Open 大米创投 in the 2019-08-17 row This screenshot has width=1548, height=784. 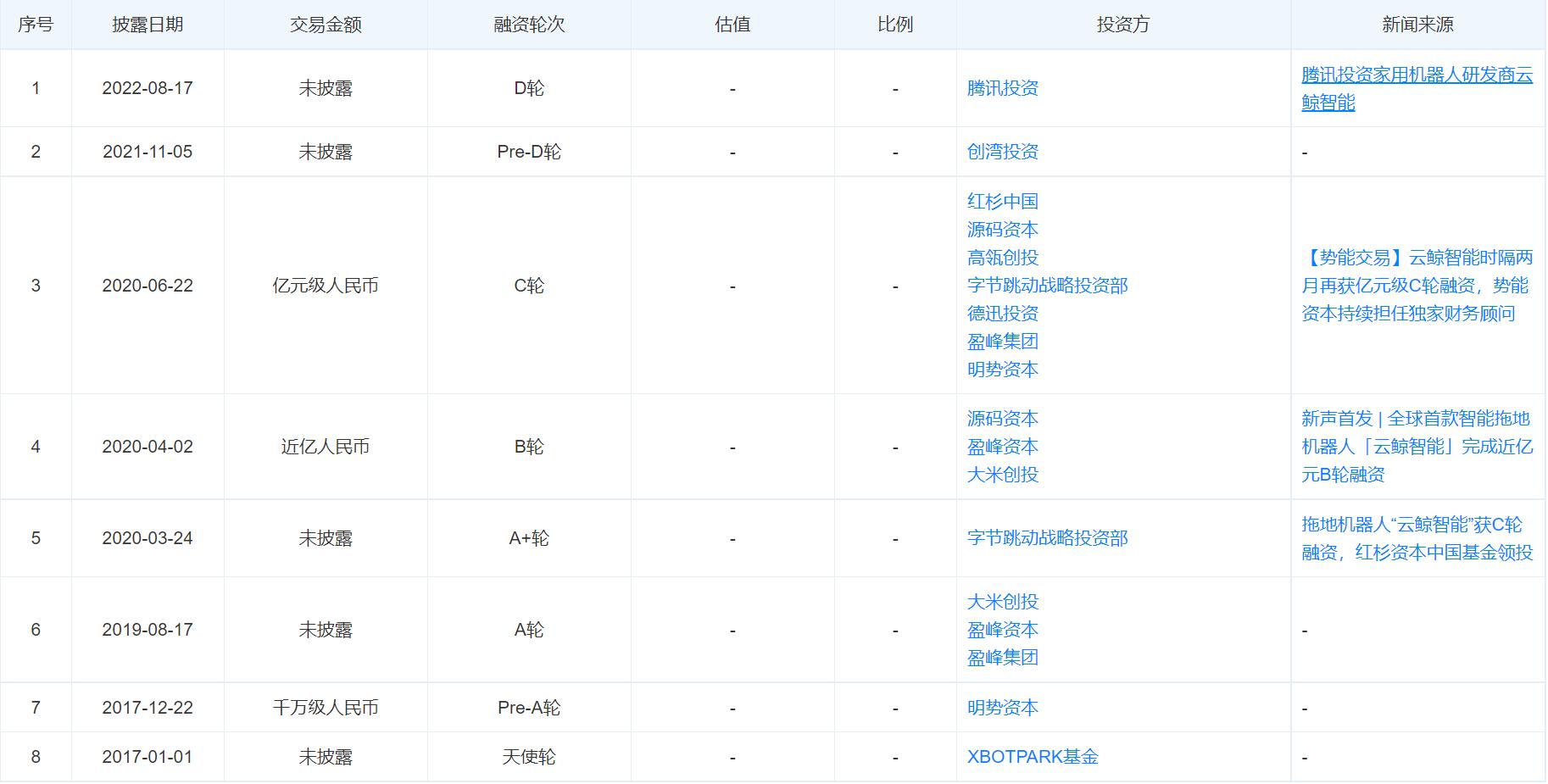(x=1002, y=602)
